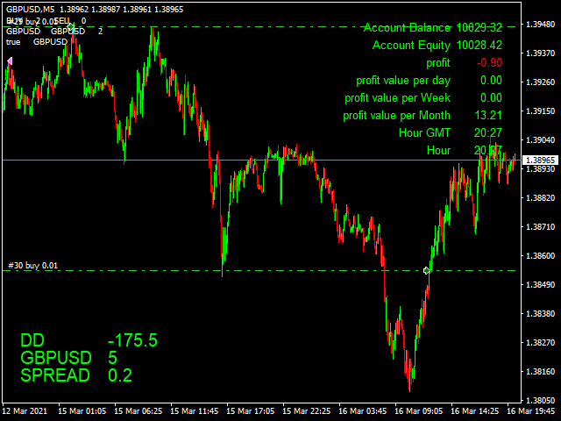Click the 'Hour GMT' label
Image resolution: width=561 pixels, height=421 pixels.
pos(424,132)
